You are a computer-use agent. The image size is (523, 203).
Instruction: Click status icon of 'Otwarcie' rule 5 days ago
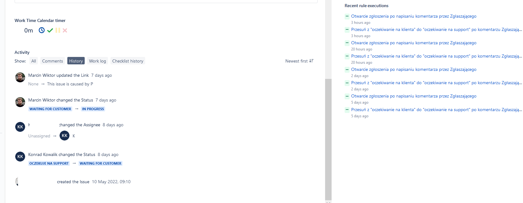point(347,96)
